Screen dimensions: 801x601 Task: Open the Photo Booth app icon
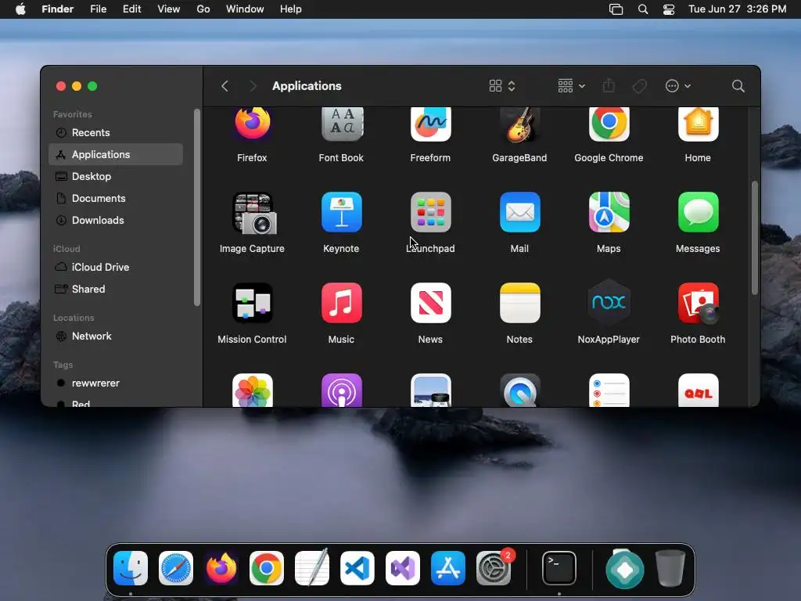tap(698, 303)
